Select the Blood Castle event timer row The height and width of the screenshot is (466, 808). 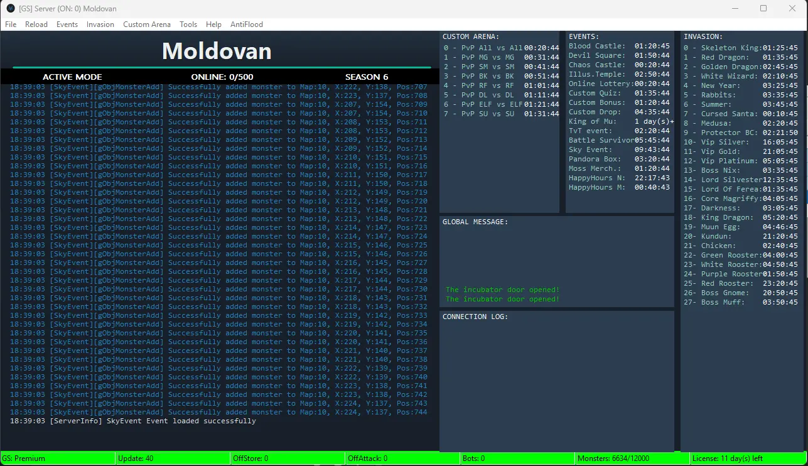pyautogui.click(x=619, y=46)
